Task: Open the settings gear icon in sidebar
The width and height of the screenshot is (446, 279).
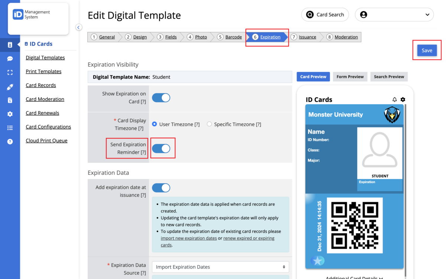Action: click(x=10, y=114)
